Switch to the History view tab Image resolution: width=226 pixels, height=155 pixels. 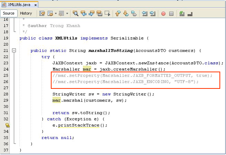coord(26,13)
